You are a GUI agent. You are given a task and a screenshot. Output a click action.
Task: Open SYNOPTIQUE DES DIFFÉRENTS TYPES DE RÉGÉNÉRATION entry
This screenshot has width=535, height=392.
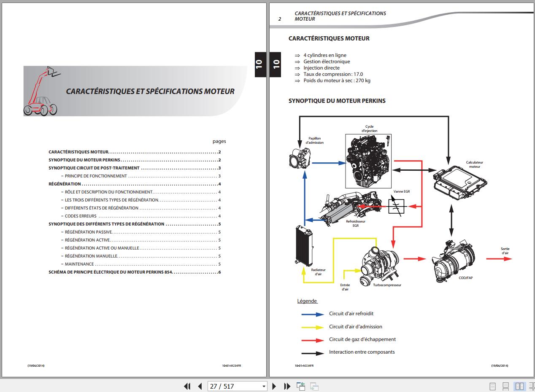click(x=135, y=224)
